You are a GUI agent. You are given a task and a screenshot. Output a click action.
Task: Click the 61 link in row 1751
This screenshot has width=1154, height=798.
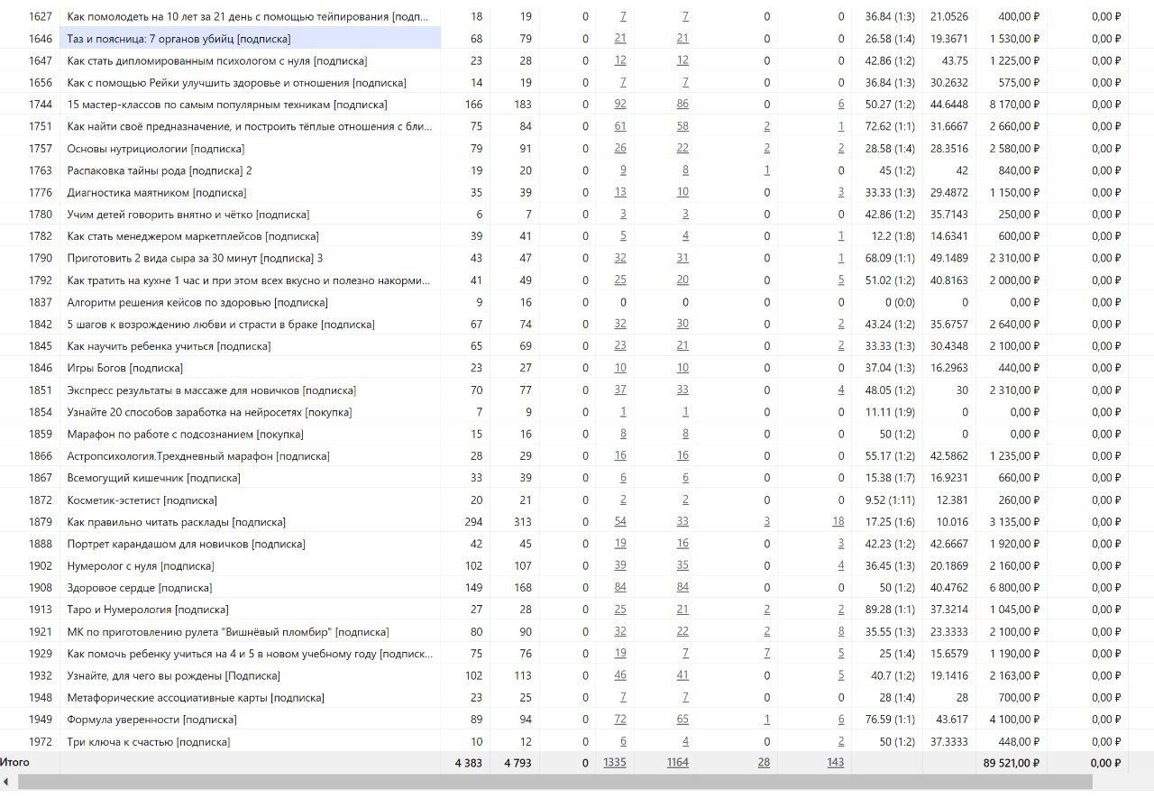[x=620, y=126]
